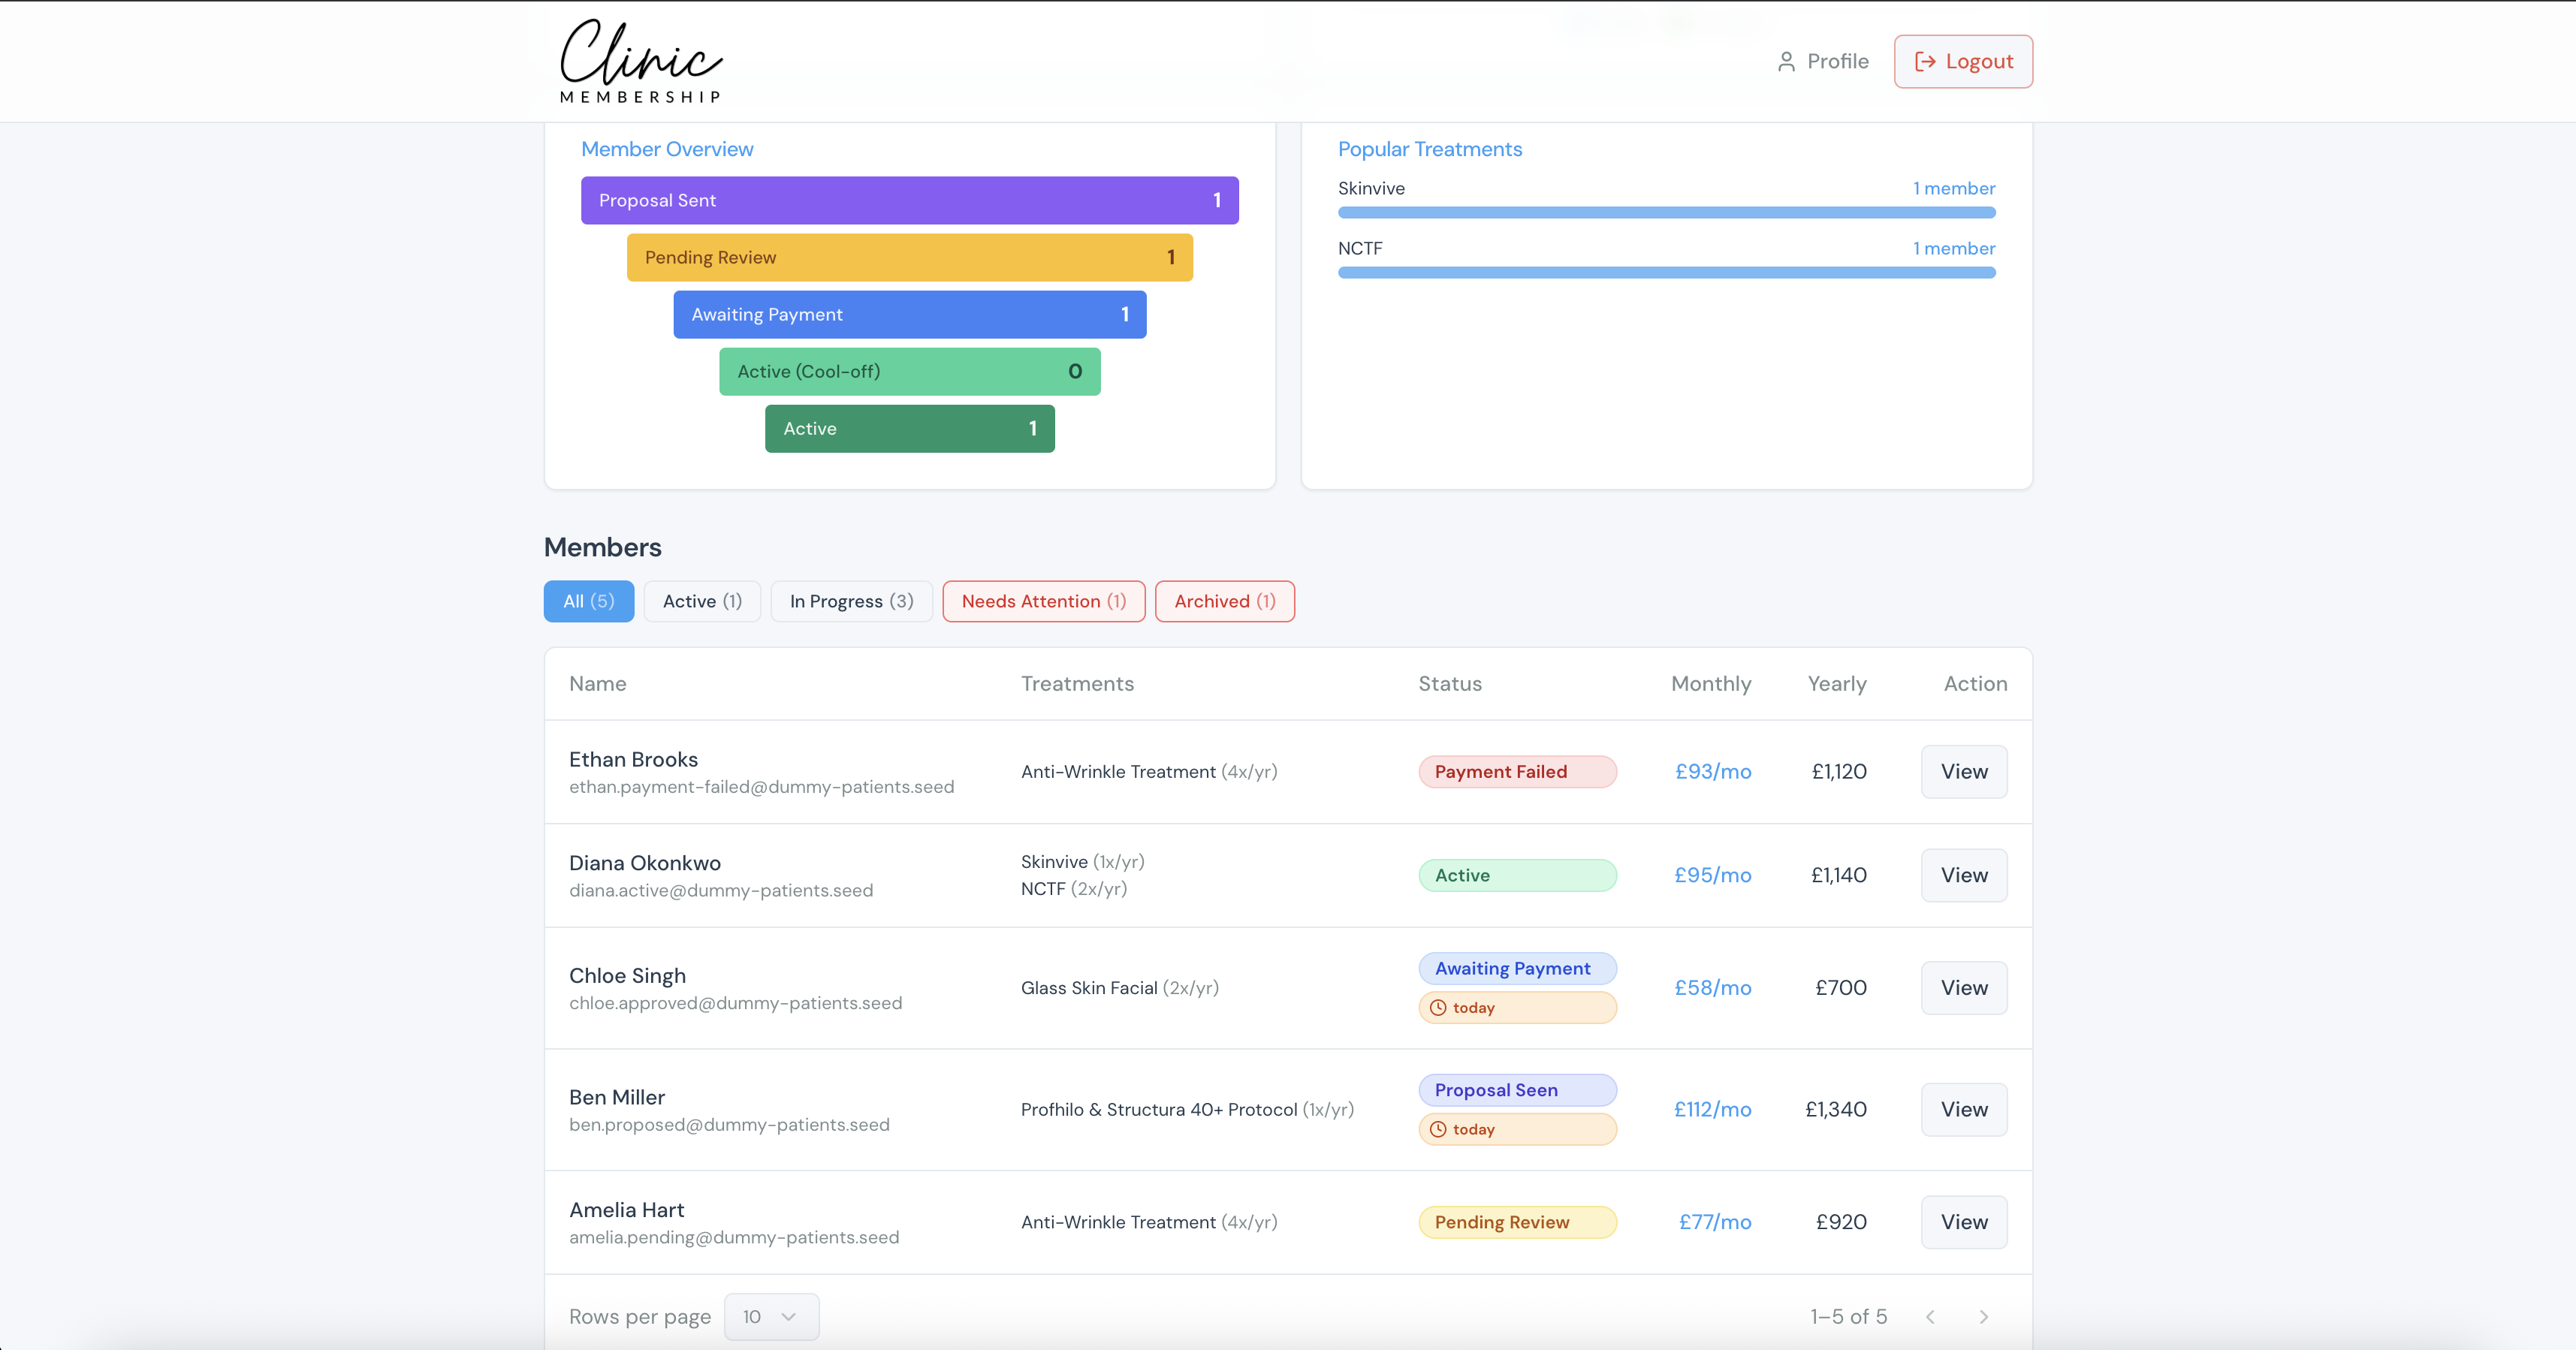Screen dimensions: 2576x1350
Task: Click clock icon in Ben Miller's today badge
Action: click(x=1438, y=1129)
